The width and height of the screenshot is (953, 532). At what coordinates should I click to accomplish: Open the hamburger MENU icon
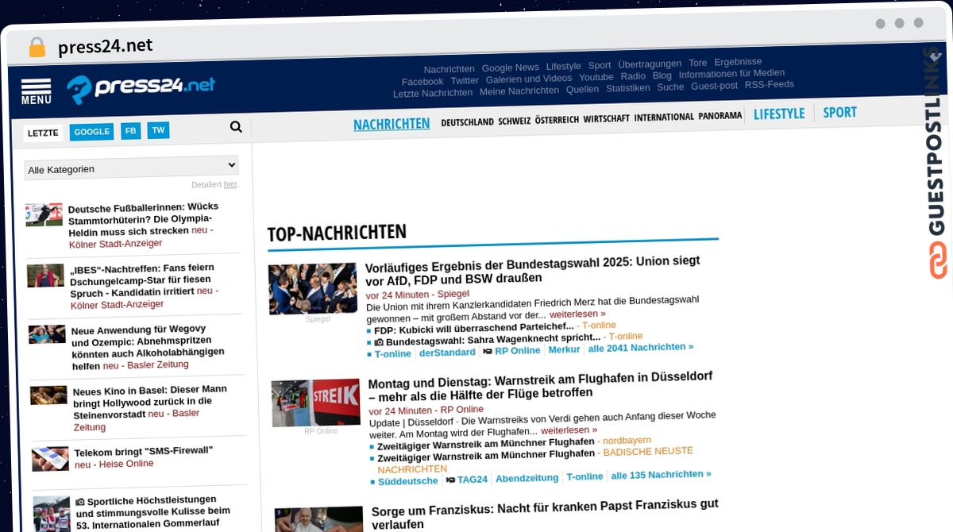[36, 92]
